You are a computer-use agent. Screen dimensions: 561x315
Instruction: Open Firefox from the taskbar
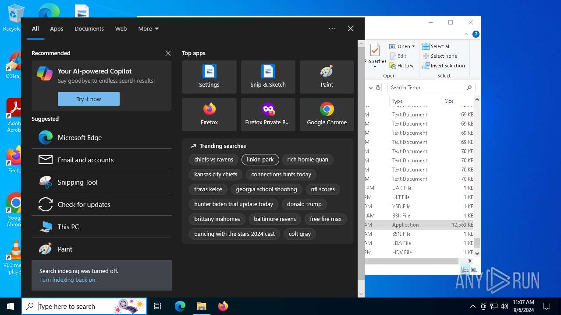pyautogui.click(x=223, y=306)
